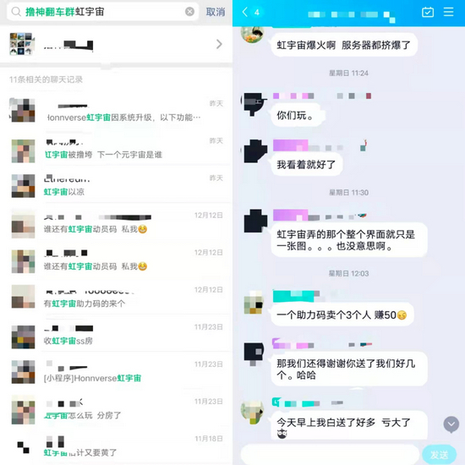
Task: Focus the chat message input field
Action: [x=330, y=454]
